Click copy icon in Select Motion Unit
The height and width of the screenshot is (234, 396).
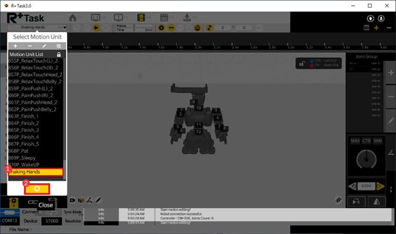(x=58, y=46)
